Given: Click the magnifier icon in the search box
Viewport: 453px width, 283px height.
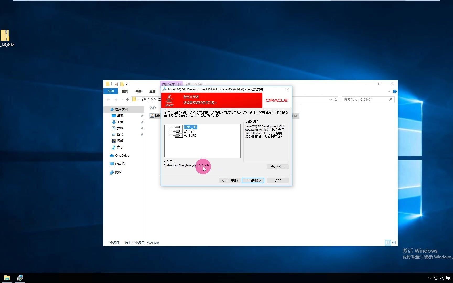Looking at the screenshot, I should click(391, 100).
